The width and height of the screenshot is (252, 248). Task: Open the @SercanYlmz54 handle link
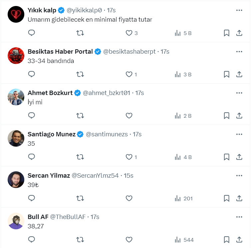[95, 176]
